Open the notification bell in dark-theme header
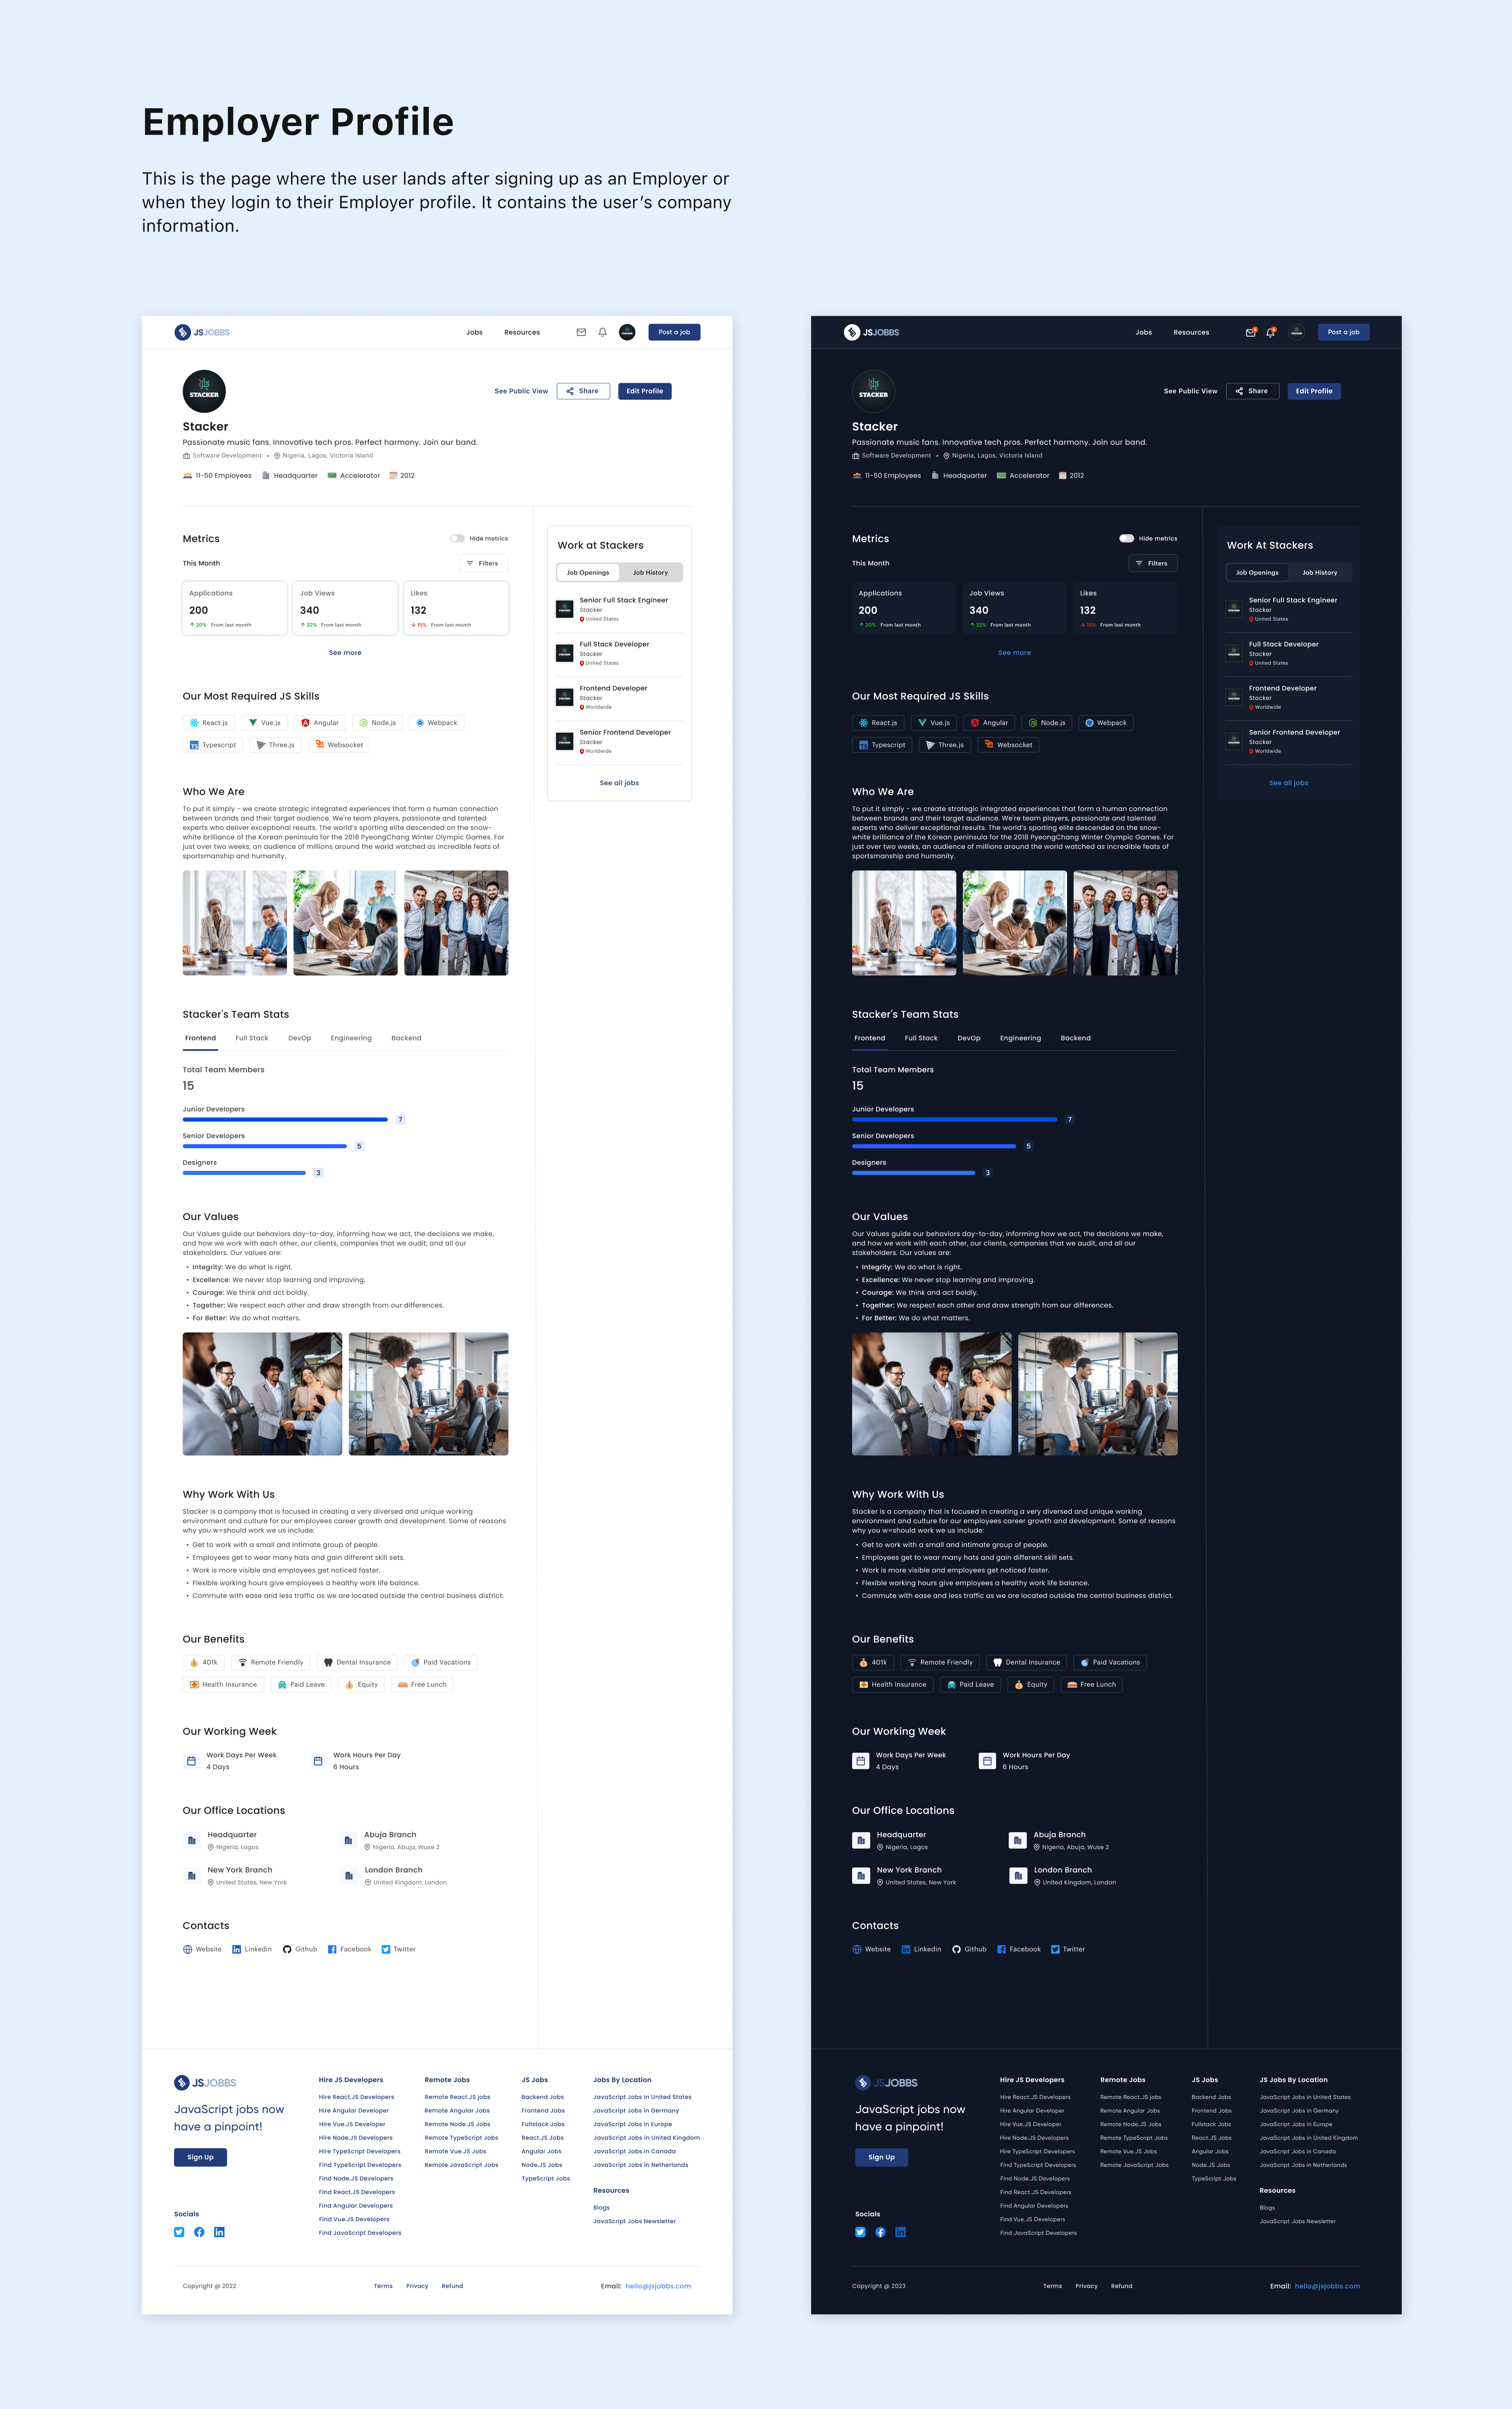Image resolution: width=1512 pixels, height=2409 pixels. click(x=1271, y=332)
